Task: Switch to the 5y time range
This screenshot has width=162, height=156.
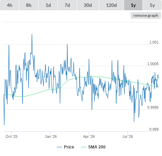Action: point(152,5)
